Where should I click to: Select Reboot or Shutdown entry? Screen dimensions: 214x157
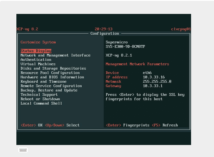40,99
